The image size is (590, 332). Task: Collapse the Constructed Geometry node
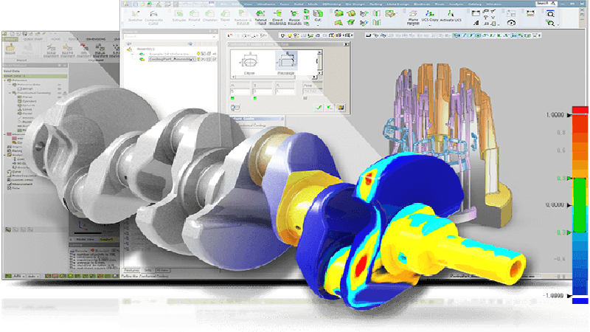point(10,93)
